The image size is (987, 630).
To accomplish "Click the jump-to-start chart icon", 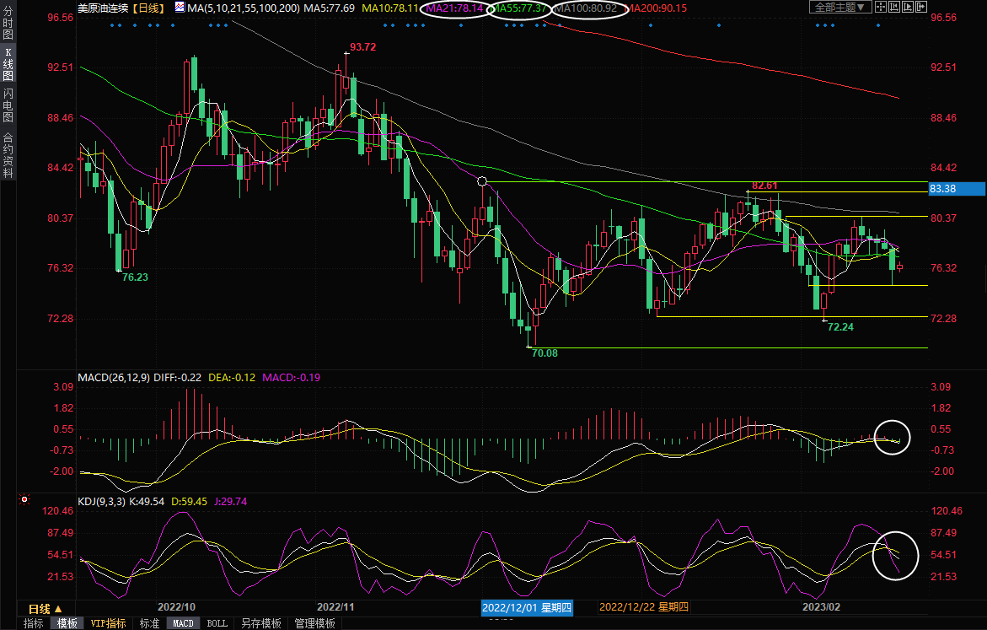I will (894, 7).
